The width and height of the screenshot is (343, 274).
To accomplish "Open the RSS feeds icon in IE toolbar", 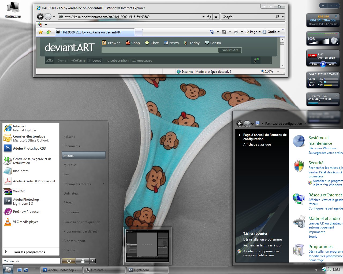I will click(223, 32).
